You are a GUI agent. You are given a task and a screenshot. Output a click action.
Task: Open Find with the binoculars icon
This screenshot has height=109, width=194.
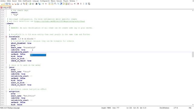(36, 4)
